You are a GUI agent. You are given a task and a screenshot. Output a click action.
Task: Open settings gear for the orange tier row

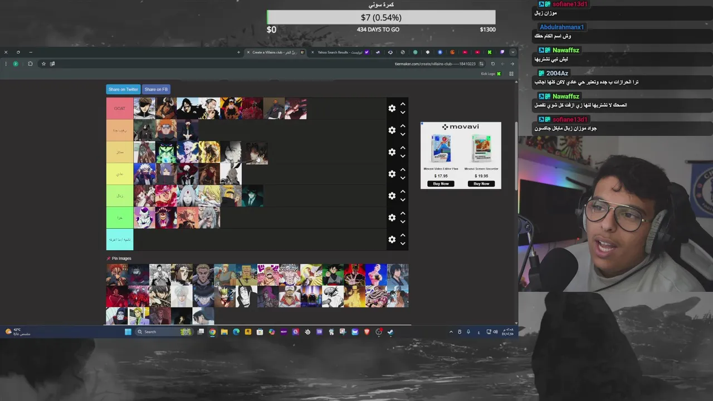point(392,130)
